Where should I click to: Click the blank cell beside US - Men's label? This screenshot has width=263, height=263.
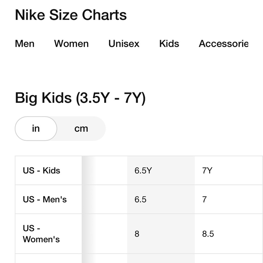pos(105,199)
